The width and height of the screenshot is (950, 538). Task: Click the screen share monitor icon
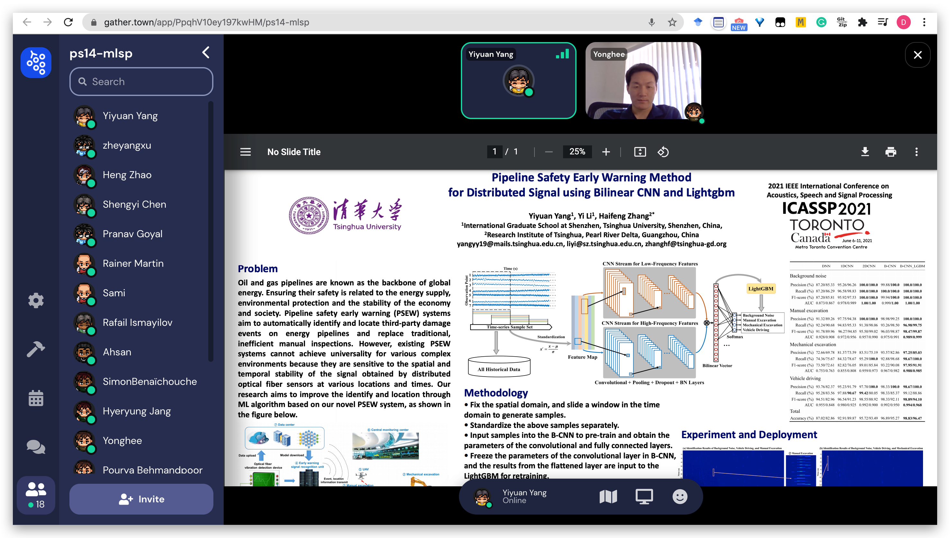coord(644,496)
